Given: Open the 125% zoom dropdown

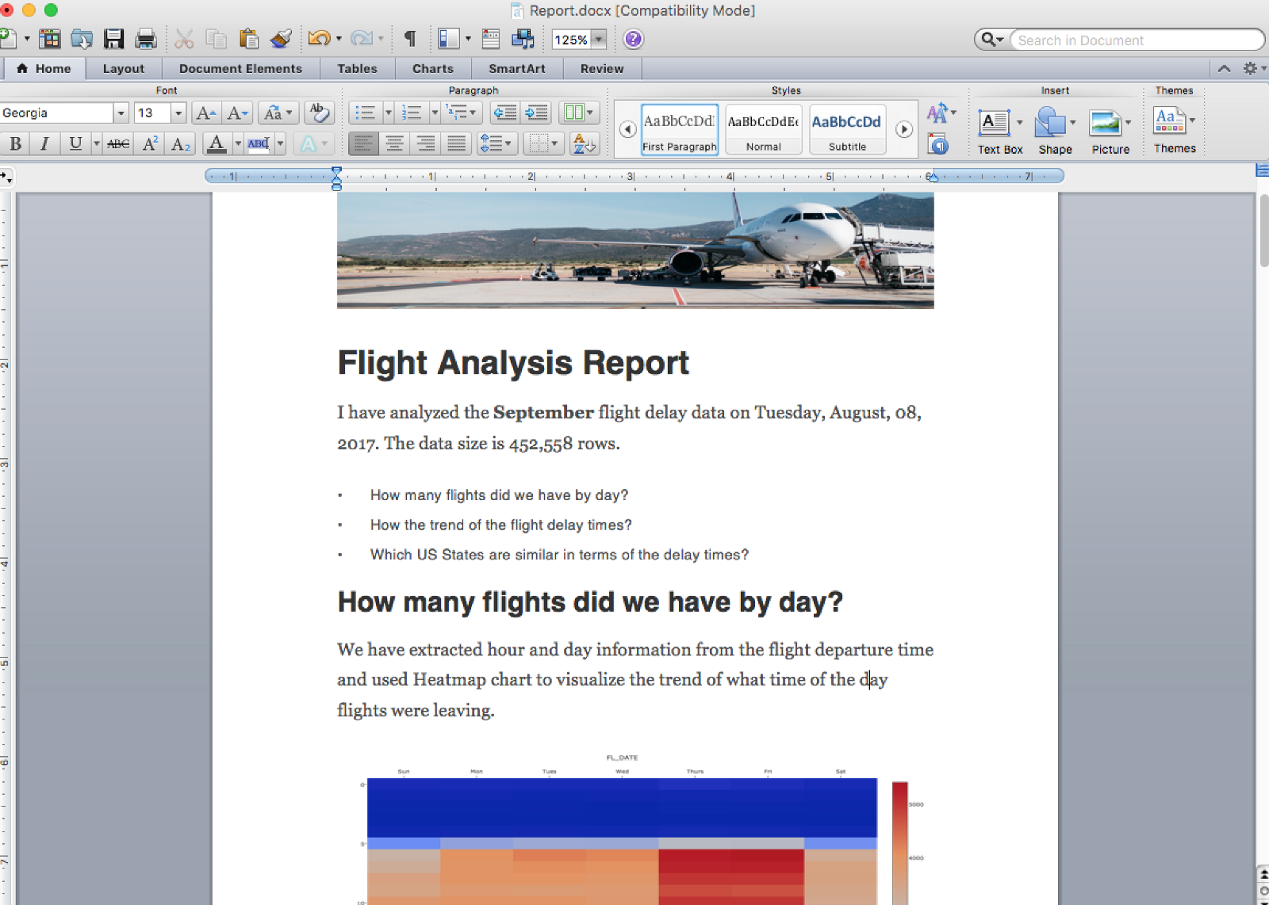Looking at the screenshot, I should [600, 40].
